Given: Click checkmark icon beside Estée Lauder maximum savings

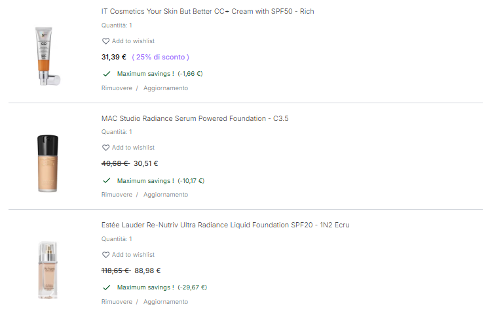Looking at the screenshot, I should pos(107,287).
